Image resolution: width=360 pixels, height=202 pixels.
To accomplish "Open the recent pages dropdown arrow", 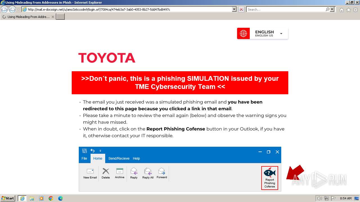I will point(18,10).
